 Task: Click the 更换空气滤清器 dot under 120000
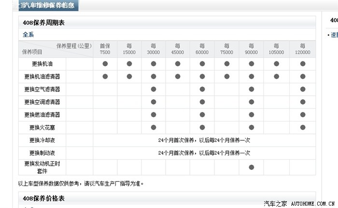point(303,89)
